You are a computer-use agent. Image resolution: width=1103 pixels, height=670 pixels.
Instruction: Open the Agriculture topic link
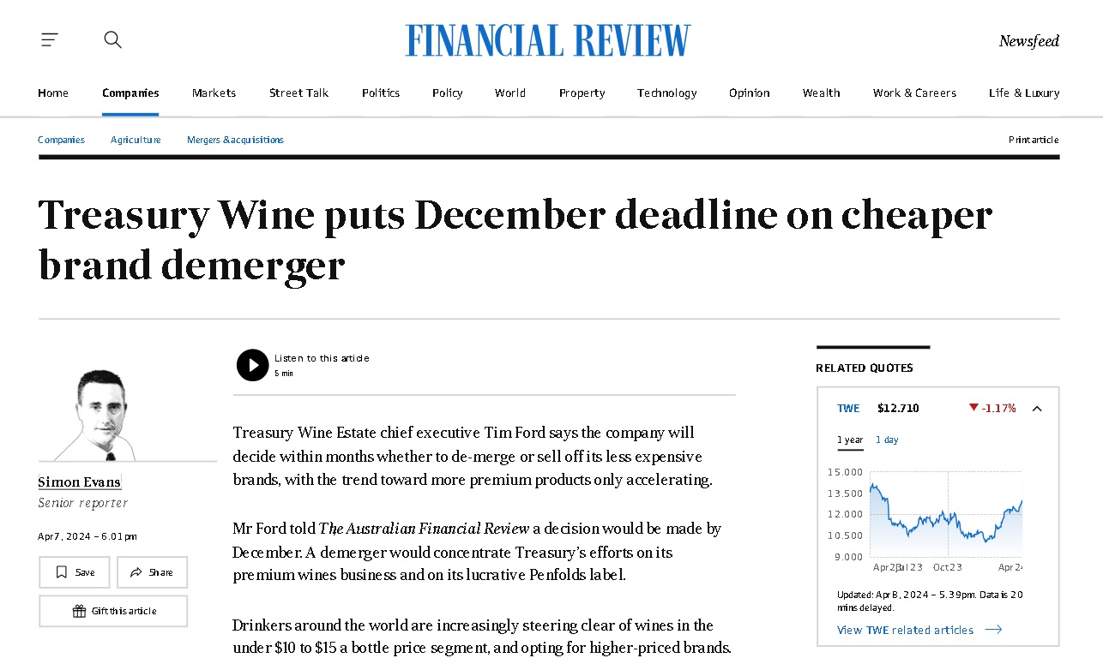click(136, 140)
